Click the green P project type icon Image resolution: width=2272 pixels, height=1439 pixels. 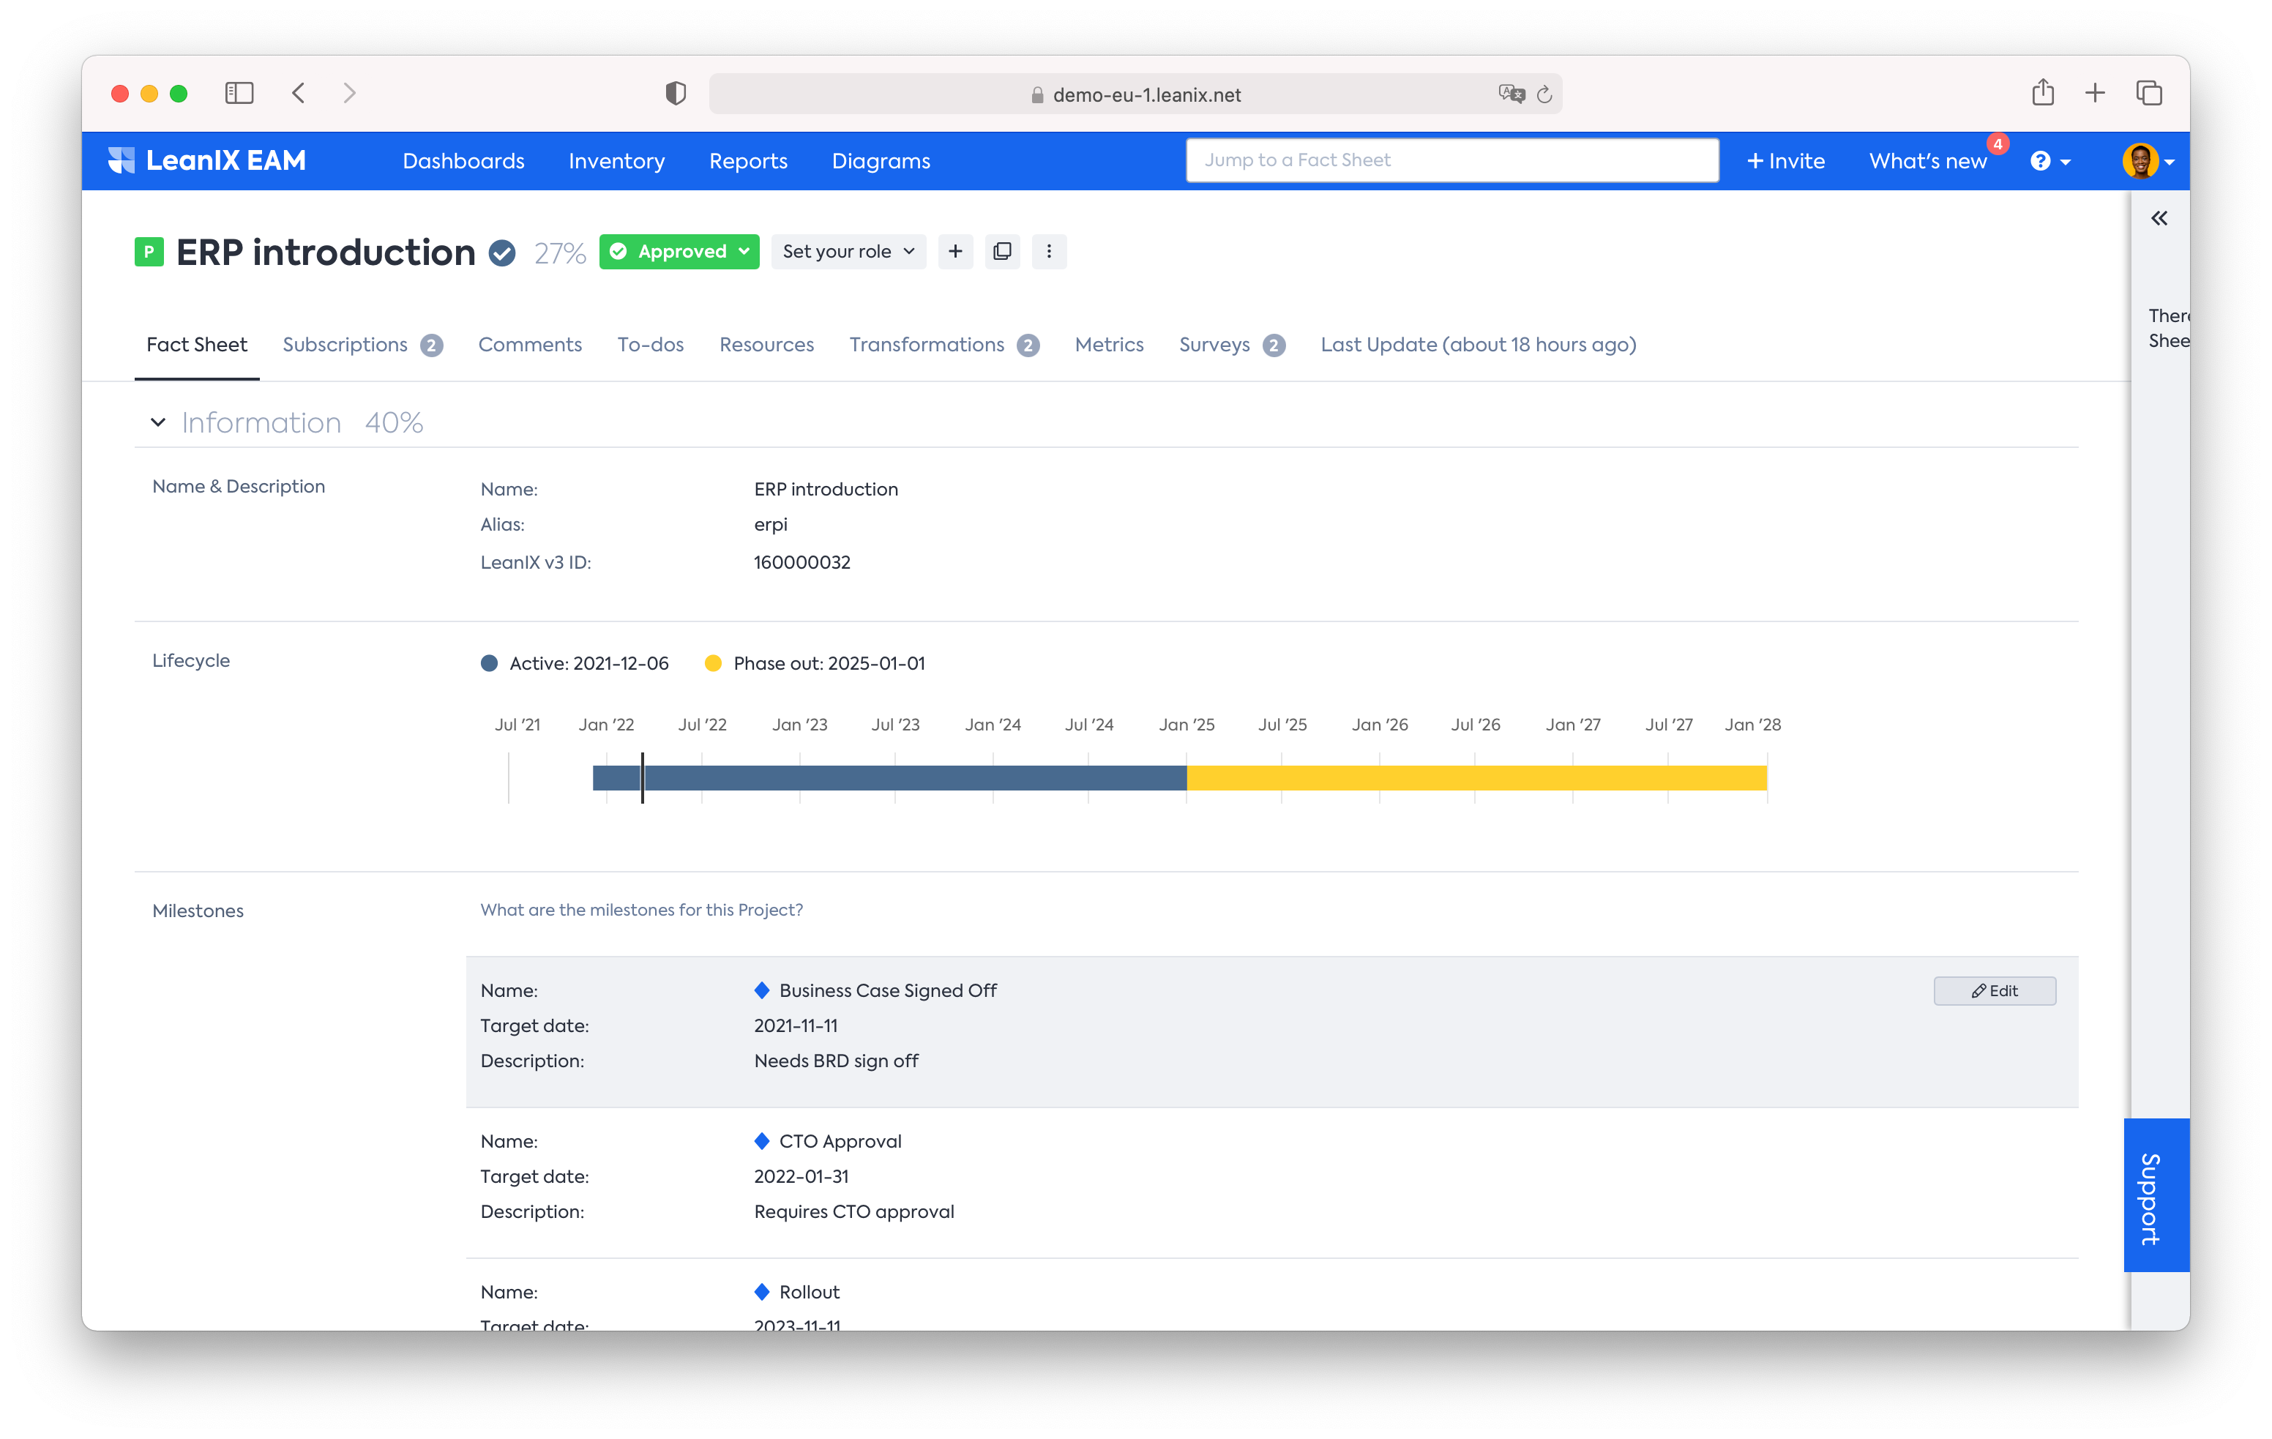tap(149, 251)
